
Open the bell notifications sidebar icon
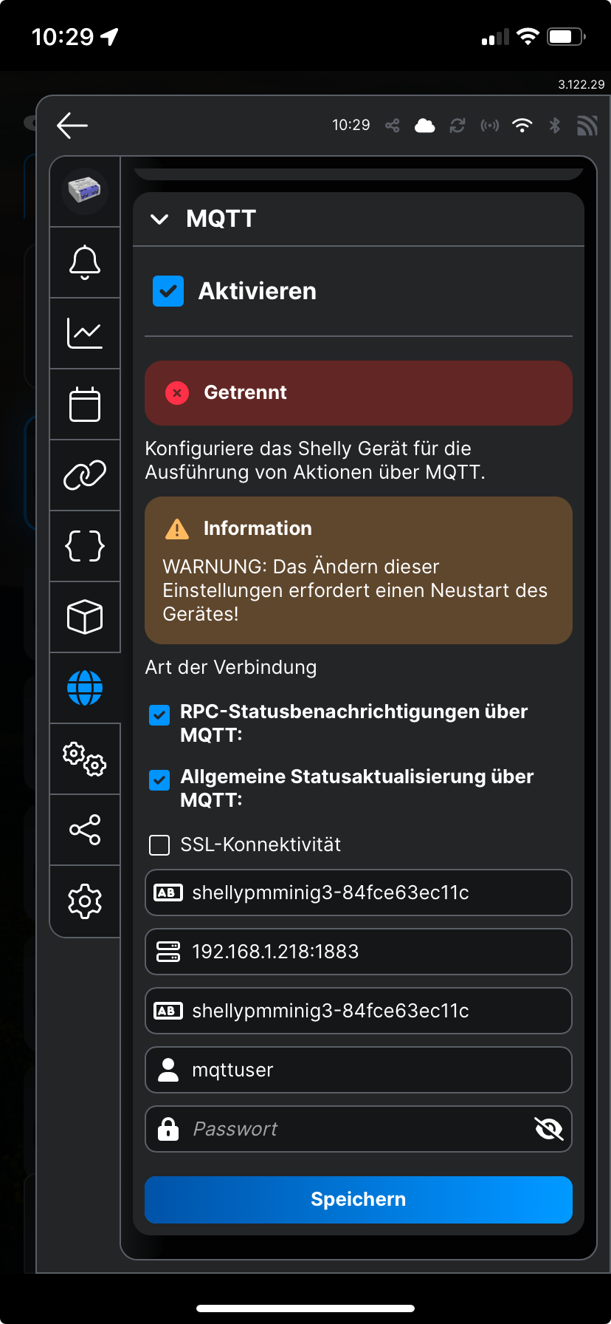[x=85, y=262]
